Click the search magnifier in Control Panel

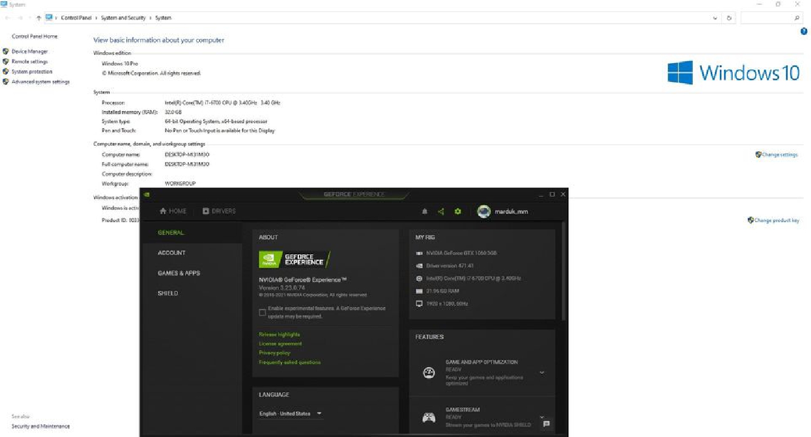(x=797, y=18)
